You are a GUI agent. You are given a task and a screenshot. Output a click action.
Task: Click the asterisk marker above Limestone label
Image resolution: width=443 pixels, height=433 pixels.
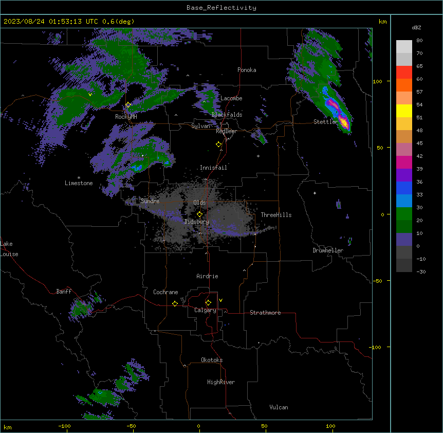(79, 178)
